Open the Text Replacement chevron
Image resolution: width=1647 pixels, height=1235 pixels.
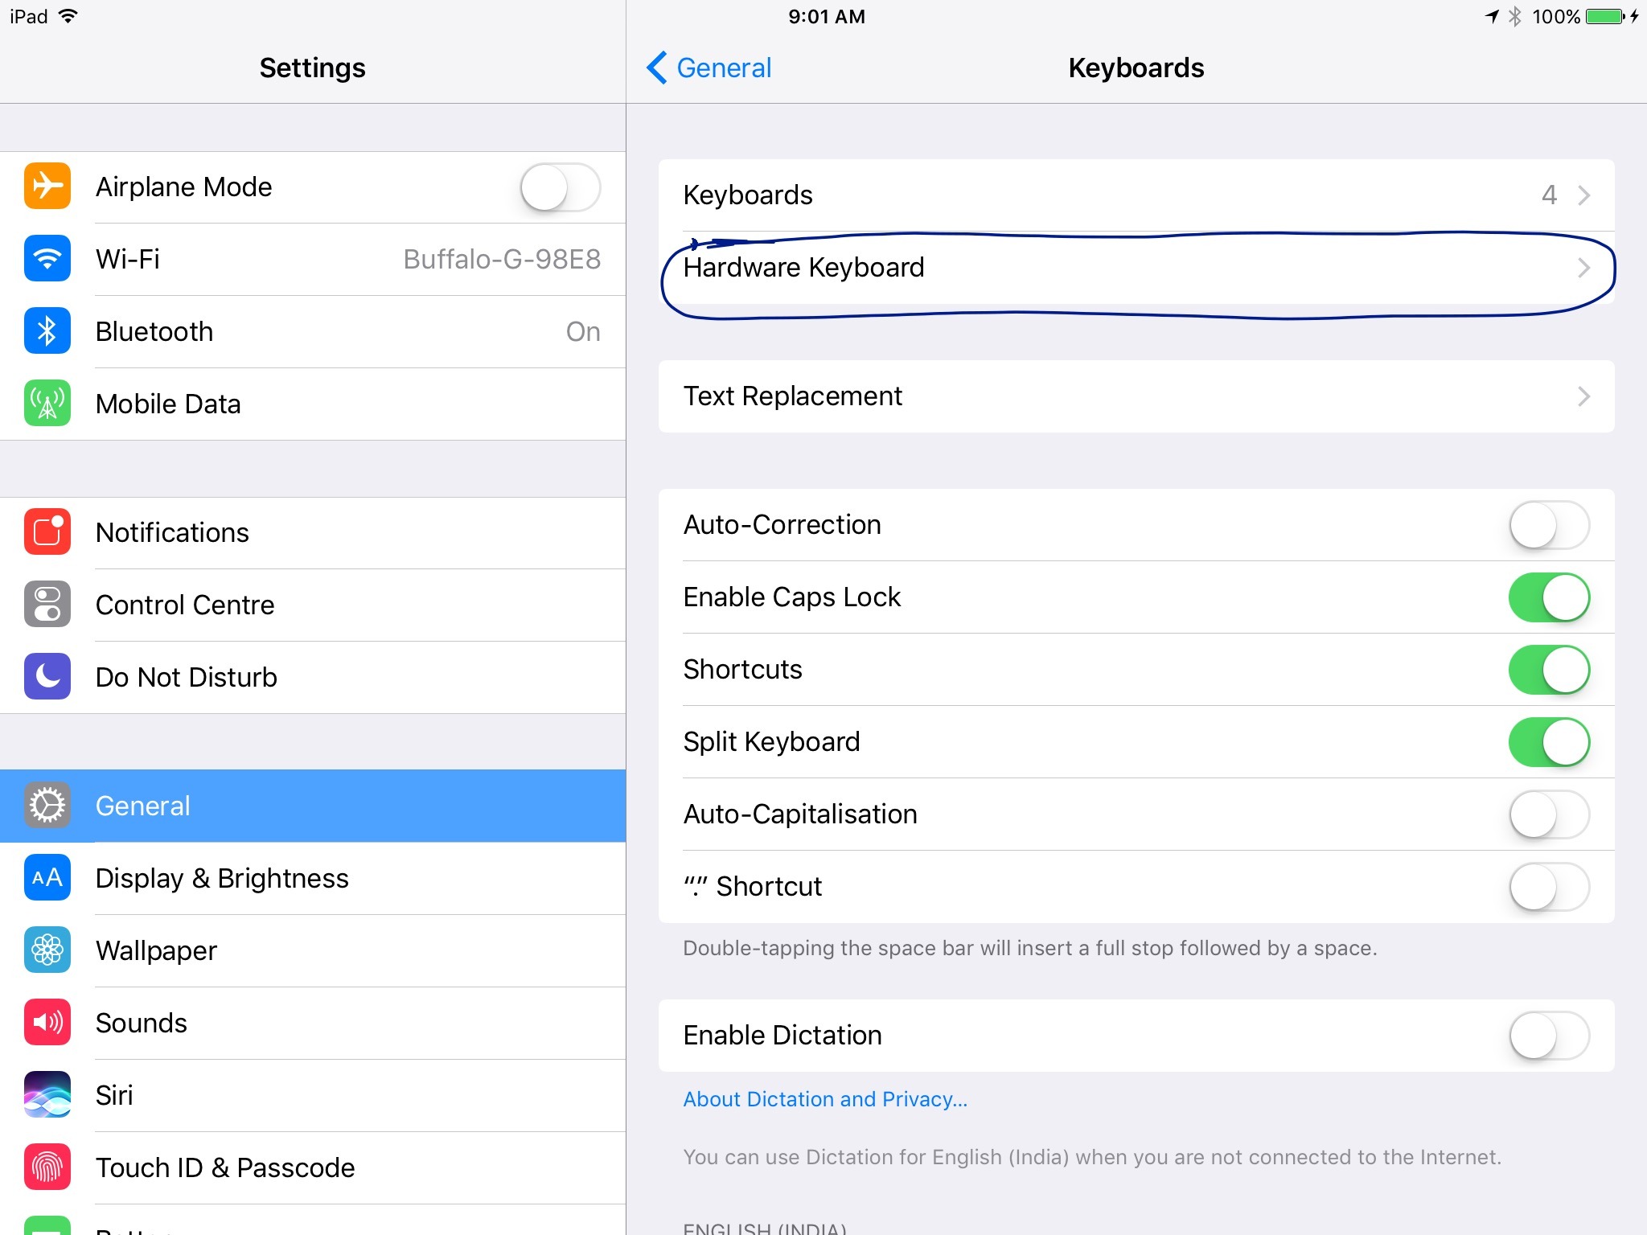[1583, 396]
